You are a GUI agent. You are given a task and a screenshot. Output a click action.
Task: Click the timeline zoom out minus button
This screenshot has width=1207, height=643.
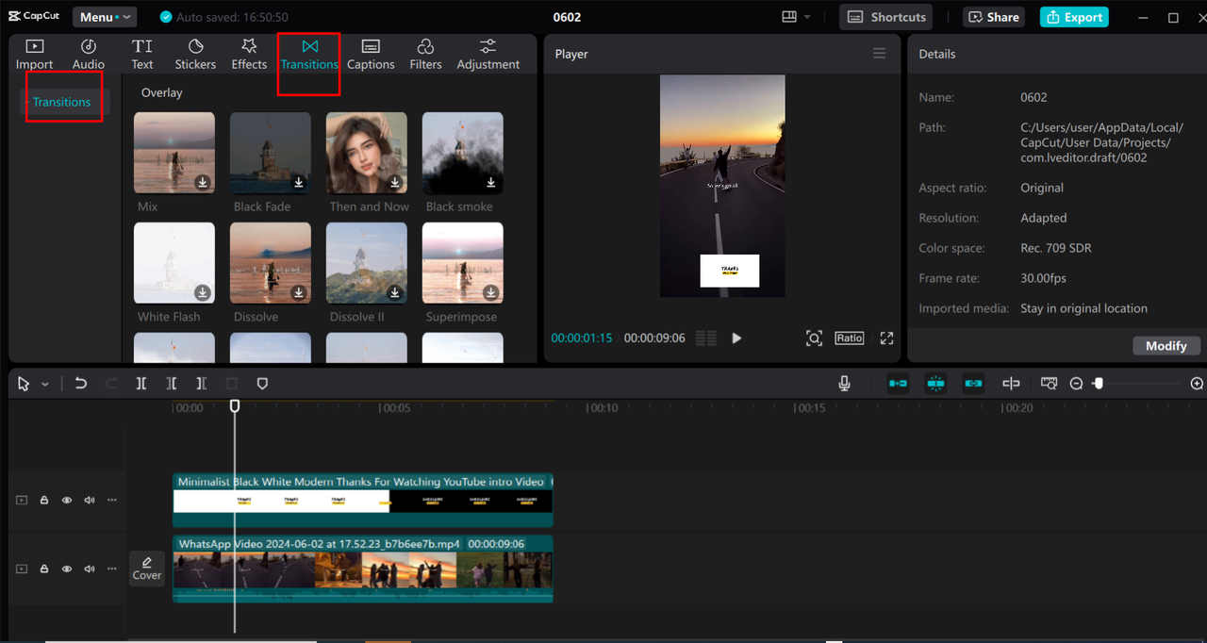pos(1076,384)
